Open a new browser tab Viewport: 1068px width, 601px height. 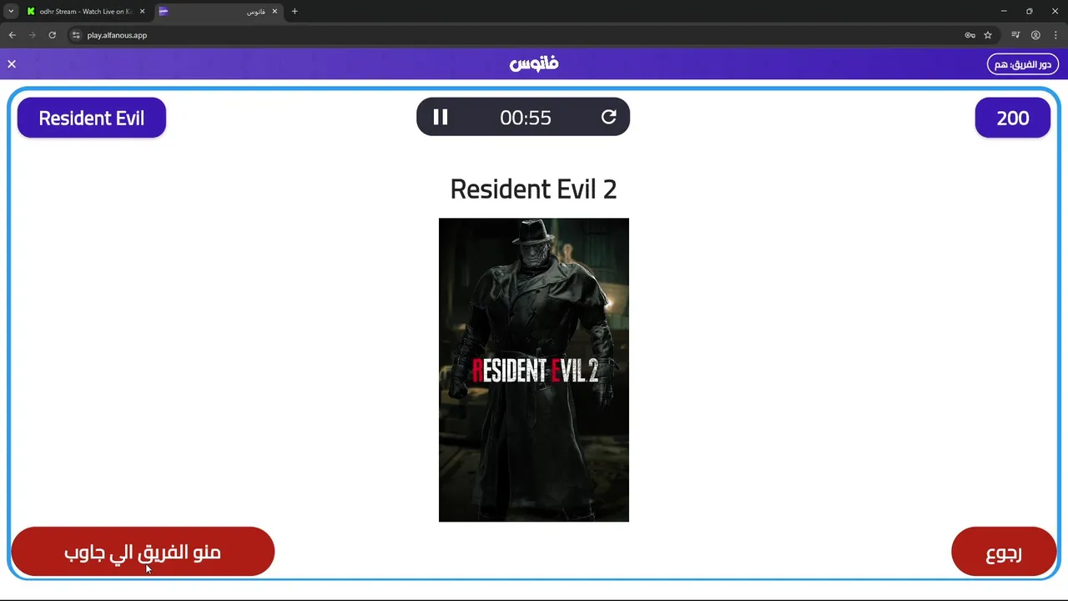[x=295, y=12]
